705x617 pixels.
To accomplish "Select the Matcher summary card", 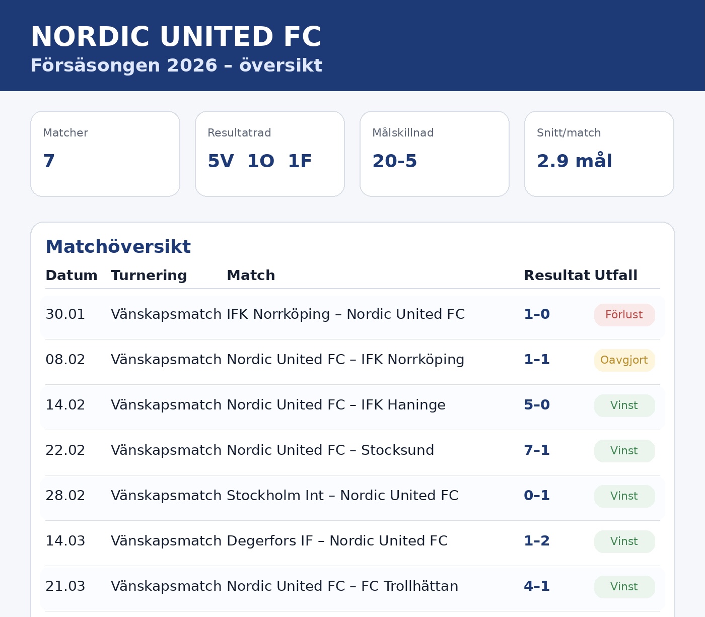I will (105, 154).
